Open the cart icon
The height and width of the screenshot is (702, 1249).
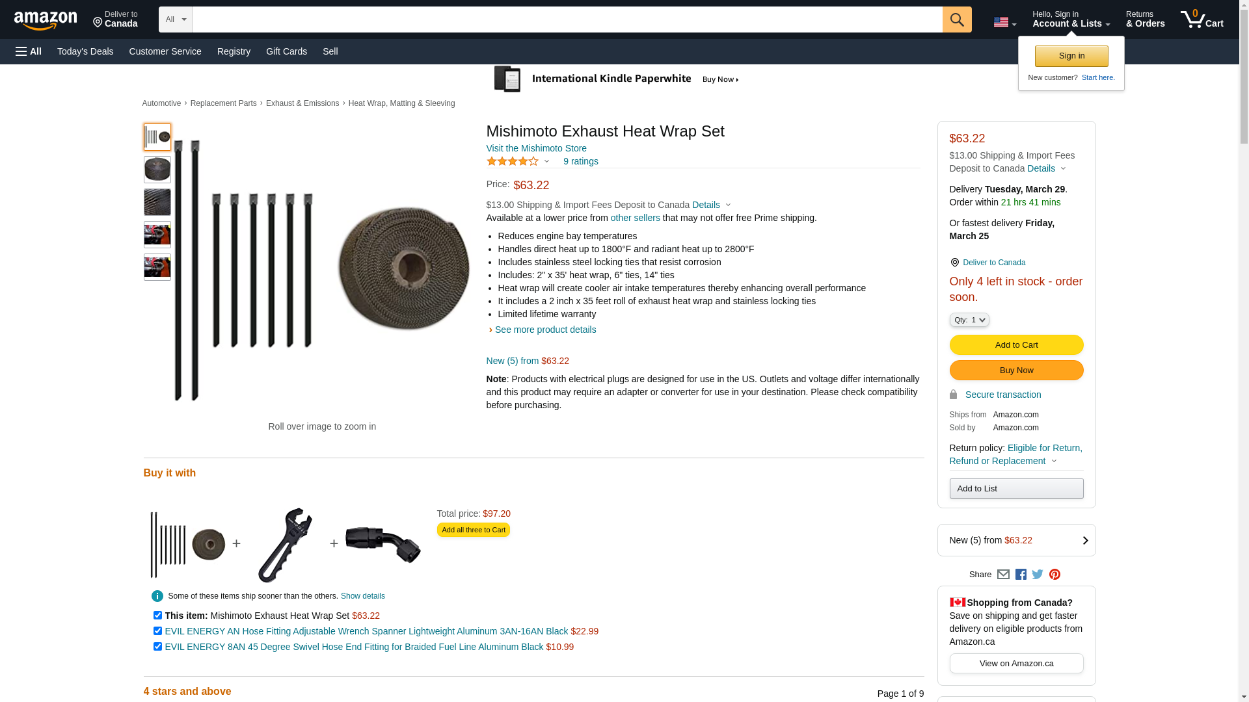pyautogui.click(x=1202, y=19)
